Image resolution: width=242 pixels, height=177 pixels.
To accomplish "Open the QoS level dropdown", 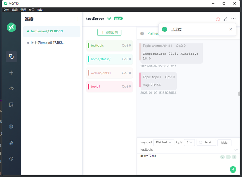I will (x=189, y=142).
